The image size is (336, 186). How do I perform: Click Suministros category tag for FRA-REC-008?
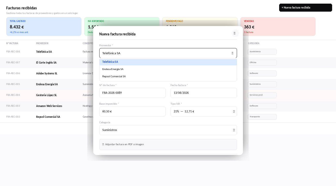pos(262,52)
